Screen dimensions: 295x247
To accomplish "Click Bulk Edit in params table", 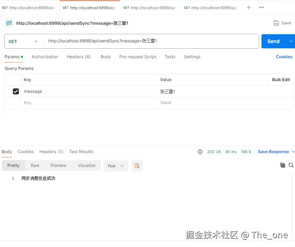I will point(281,80).
